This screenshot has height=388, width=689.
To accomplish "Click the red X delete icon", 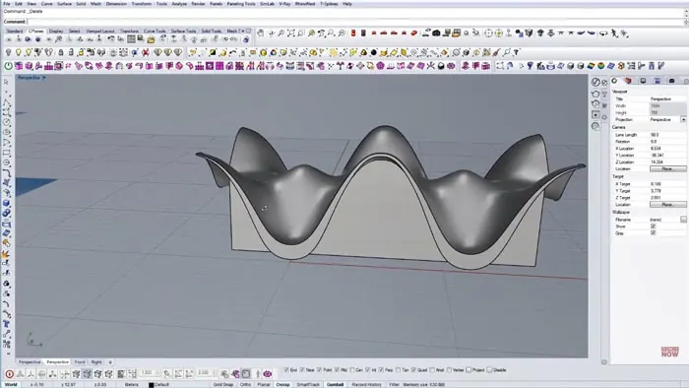I will coord(146,53).
